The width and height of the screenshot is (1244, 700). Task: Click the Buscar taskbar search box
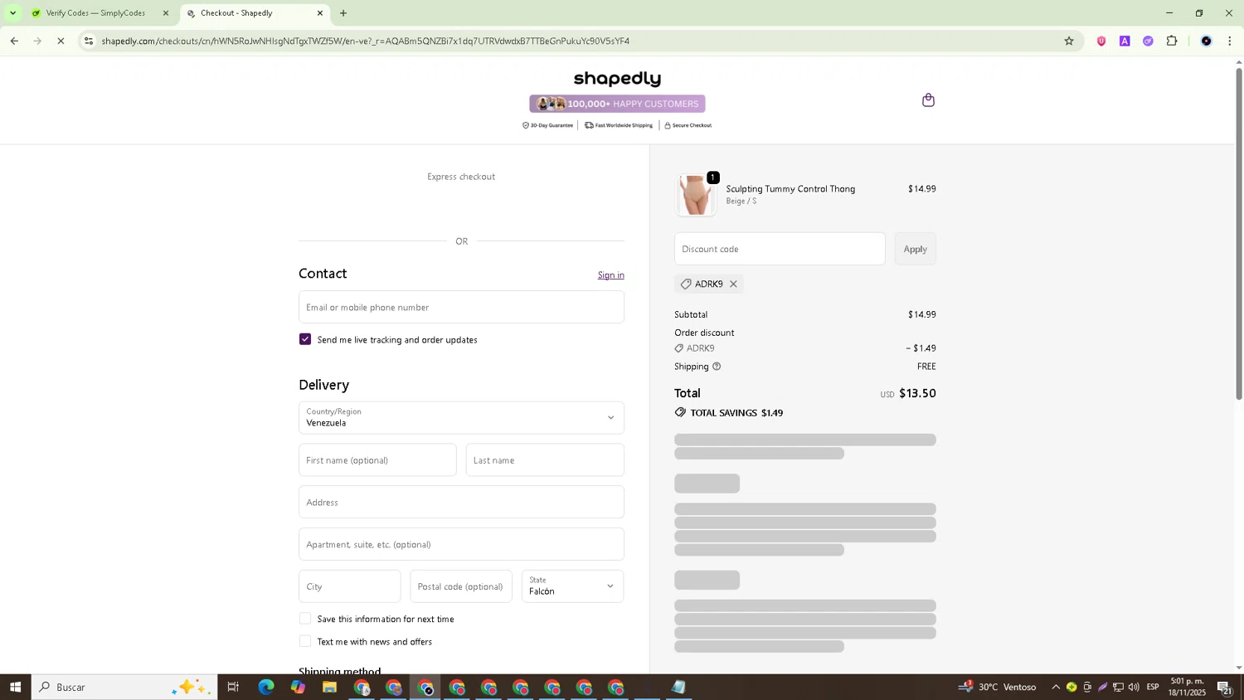tap(124, 687)
